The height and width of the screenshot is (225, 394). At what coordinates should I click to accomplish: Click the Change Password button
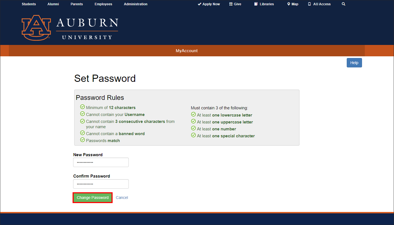pyautogui.click(x=92, y=197)
